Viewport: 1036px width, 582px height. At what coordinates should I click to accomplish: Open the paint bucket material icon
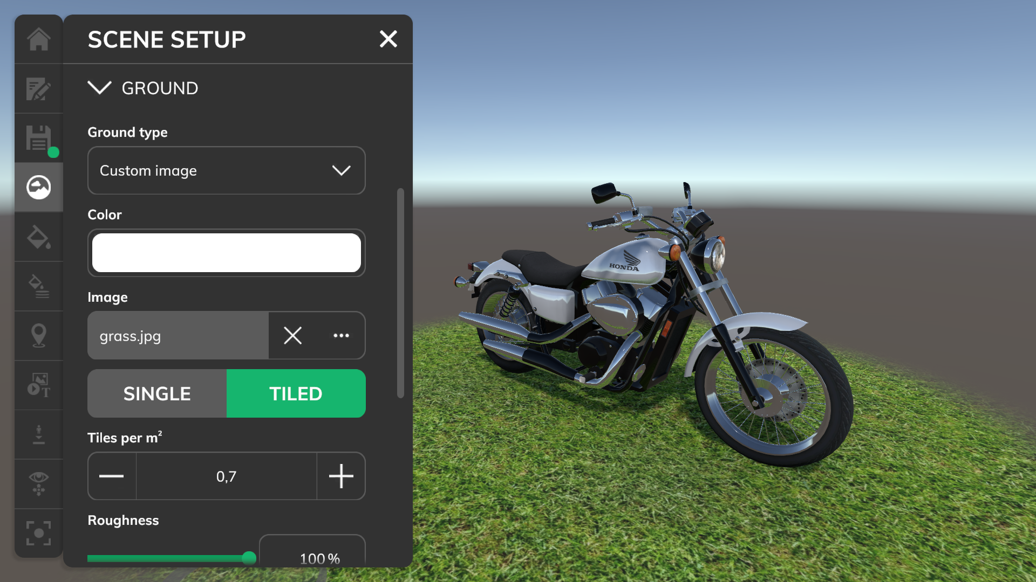tap(39, 237)
